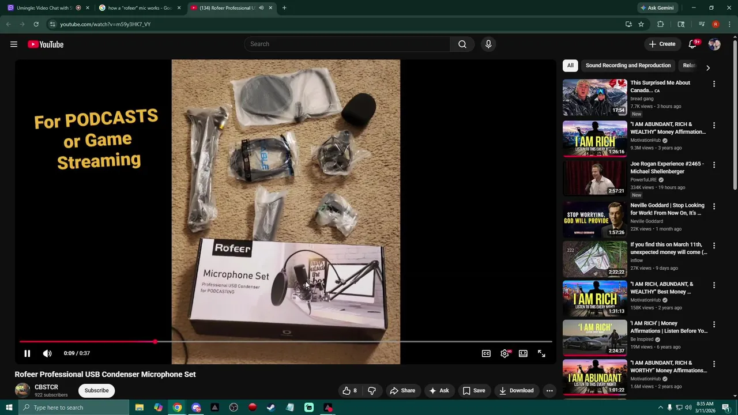Go back in browser history
The width and height of the screenshot is (738, 415).
pyautogui.click(x=8, y=24)
